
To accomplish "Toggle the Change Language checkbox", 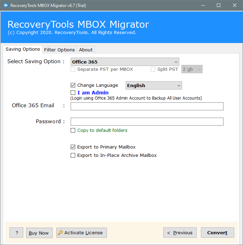I will coord(73,85).
